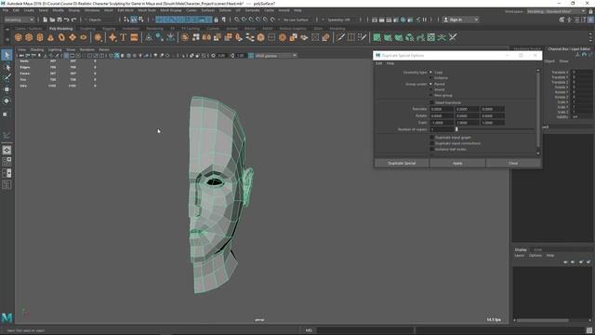This screenshot has width=595, height=335.
Task: Click the Apply button
Action: 457,163
